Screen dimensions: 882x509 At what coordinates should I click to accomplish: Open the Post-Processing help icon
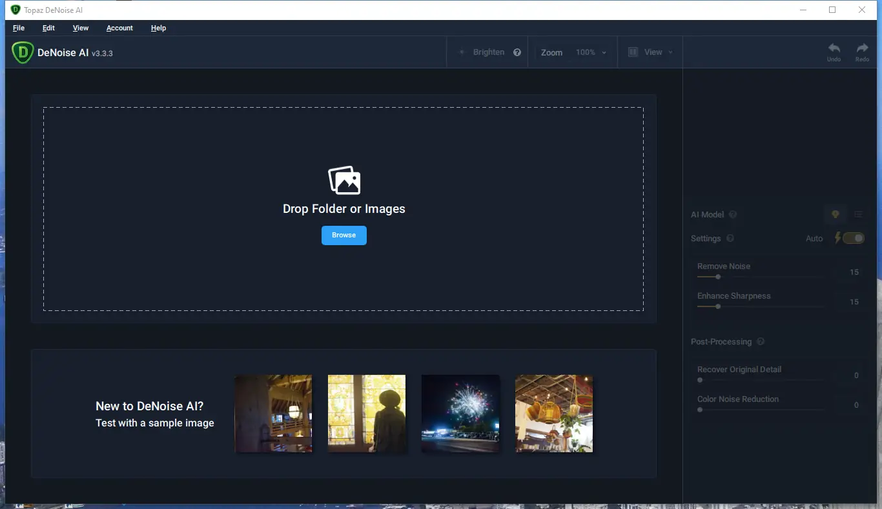(761, 342)
